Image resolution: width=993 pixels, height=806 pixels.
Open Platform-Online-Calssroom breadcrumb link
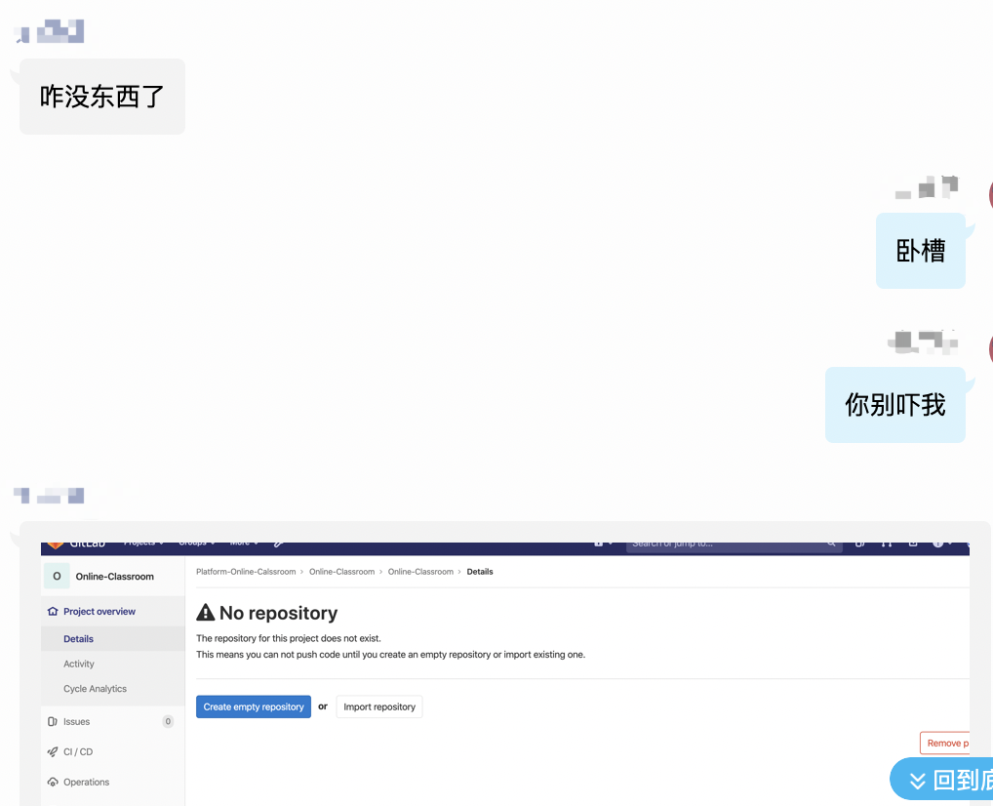click(x=246, y=572)
